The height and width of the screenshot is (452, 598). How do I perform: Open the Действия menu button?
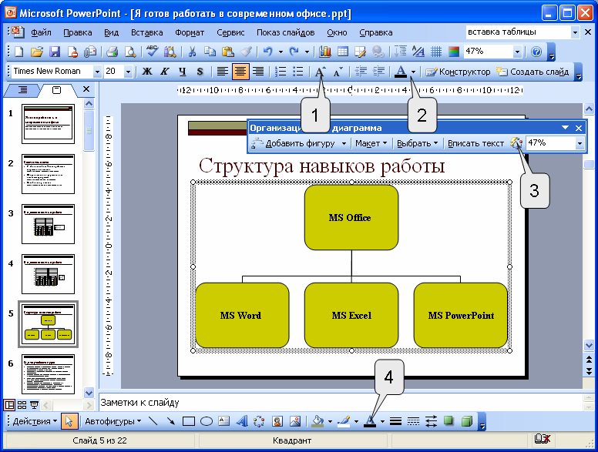tap(35, 421)
